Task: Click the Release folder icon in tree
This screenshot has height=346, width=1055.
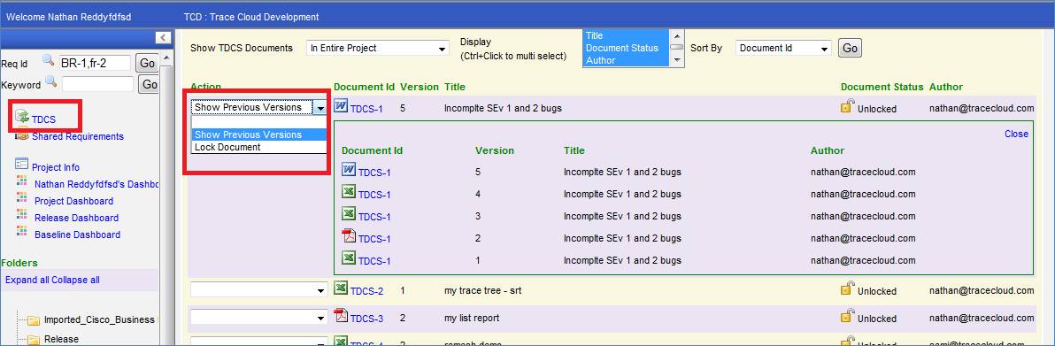Action: click(34, 339)
